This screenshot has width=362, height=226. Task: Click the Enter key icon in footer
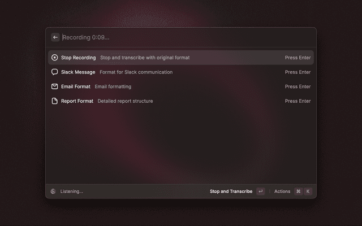pos(260,192)
